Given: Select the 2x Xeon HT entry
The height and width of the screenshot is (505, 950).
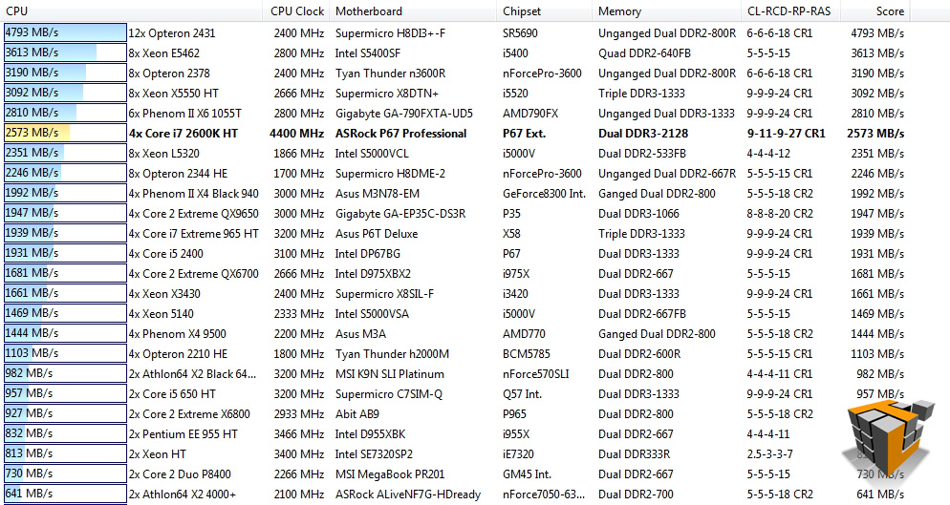Looking at the screenshot, I should click(x=158, y=453).
